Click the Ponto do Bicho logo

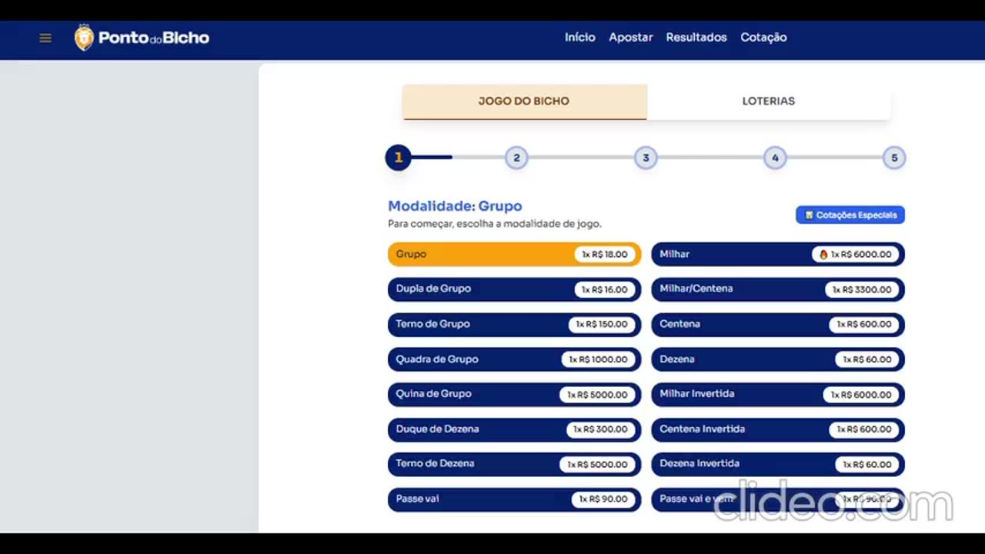(142, 38)
